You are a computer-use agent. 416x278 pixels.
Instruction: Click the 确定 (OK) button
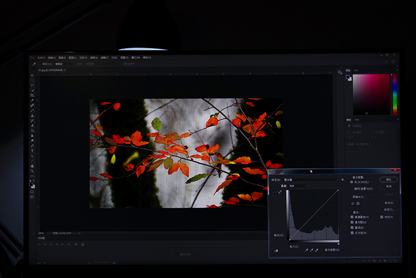(x=389, y=179)
